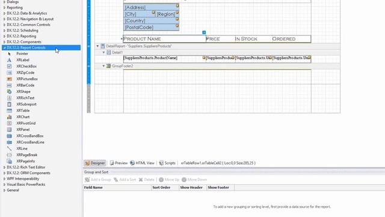The width and height of the screenshot is (385, 217).
Task: Click the Add a Sort icon
Action: point(116,180)
